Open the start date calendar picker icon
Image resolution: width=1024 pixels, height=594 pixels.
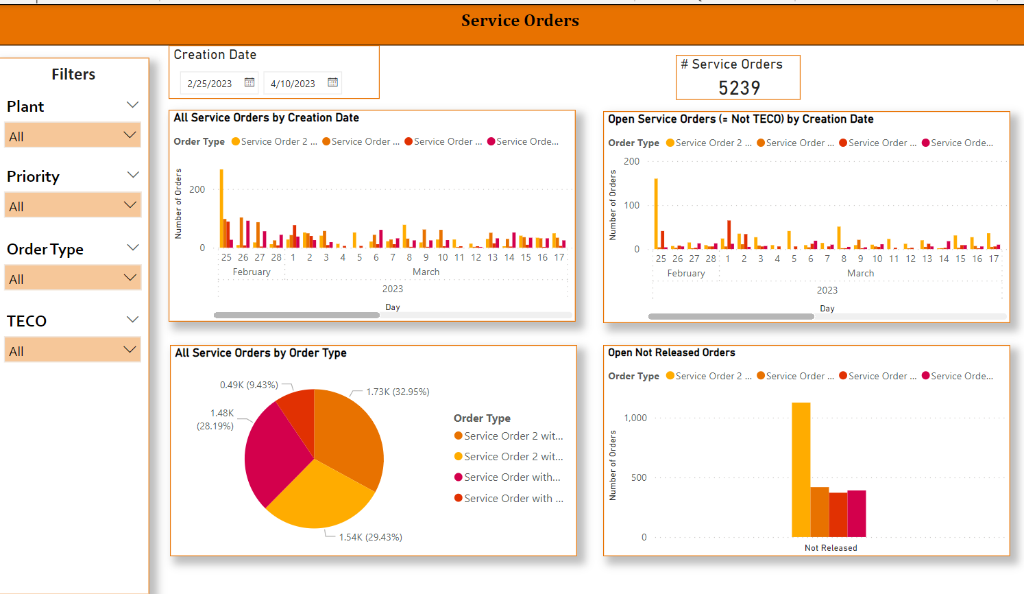click(249, 82)
